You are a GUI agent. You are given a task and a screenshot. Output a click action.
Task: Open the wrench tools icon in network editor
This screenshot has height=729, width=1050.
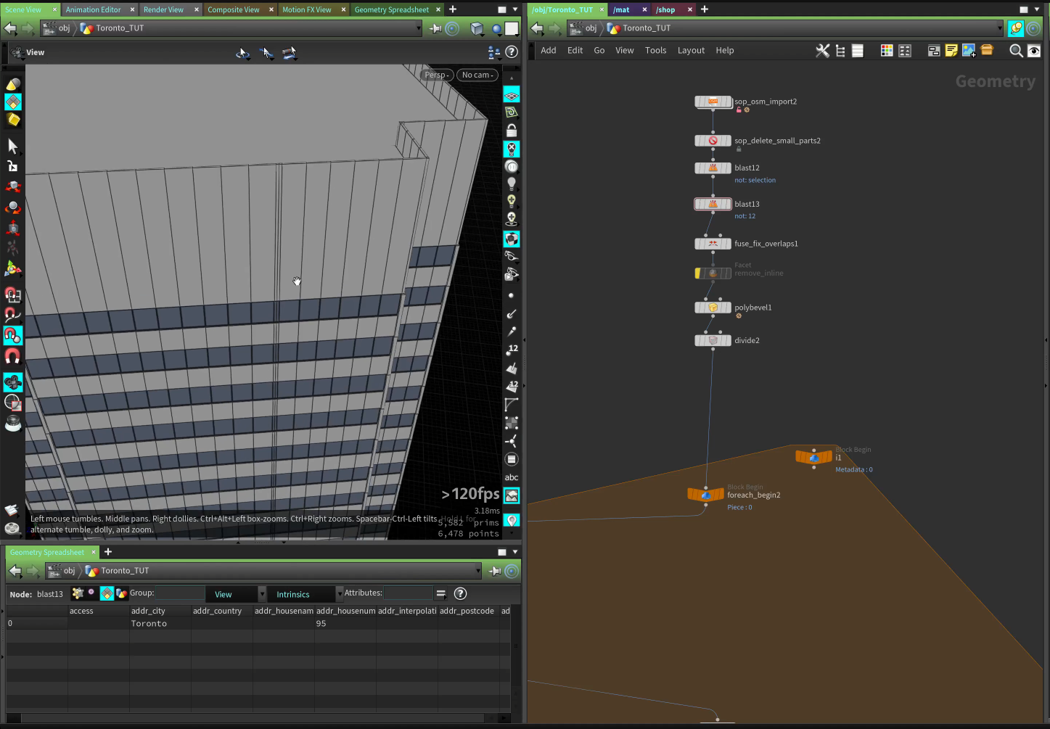(x=822, y=51)
